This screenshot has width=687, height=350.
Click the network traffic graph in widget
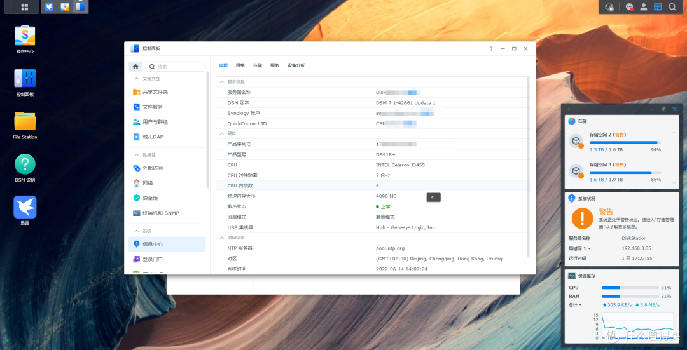click(x=637, y=326)
